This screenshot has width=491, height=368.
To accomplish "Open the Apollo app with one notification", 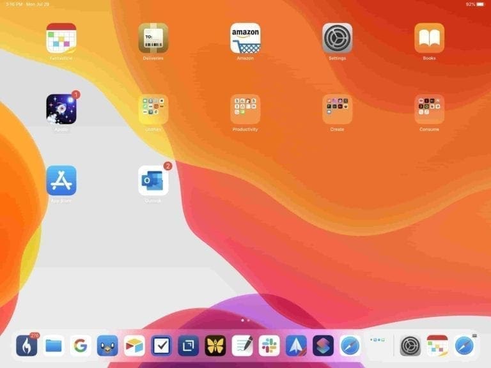I will point(61,109).
